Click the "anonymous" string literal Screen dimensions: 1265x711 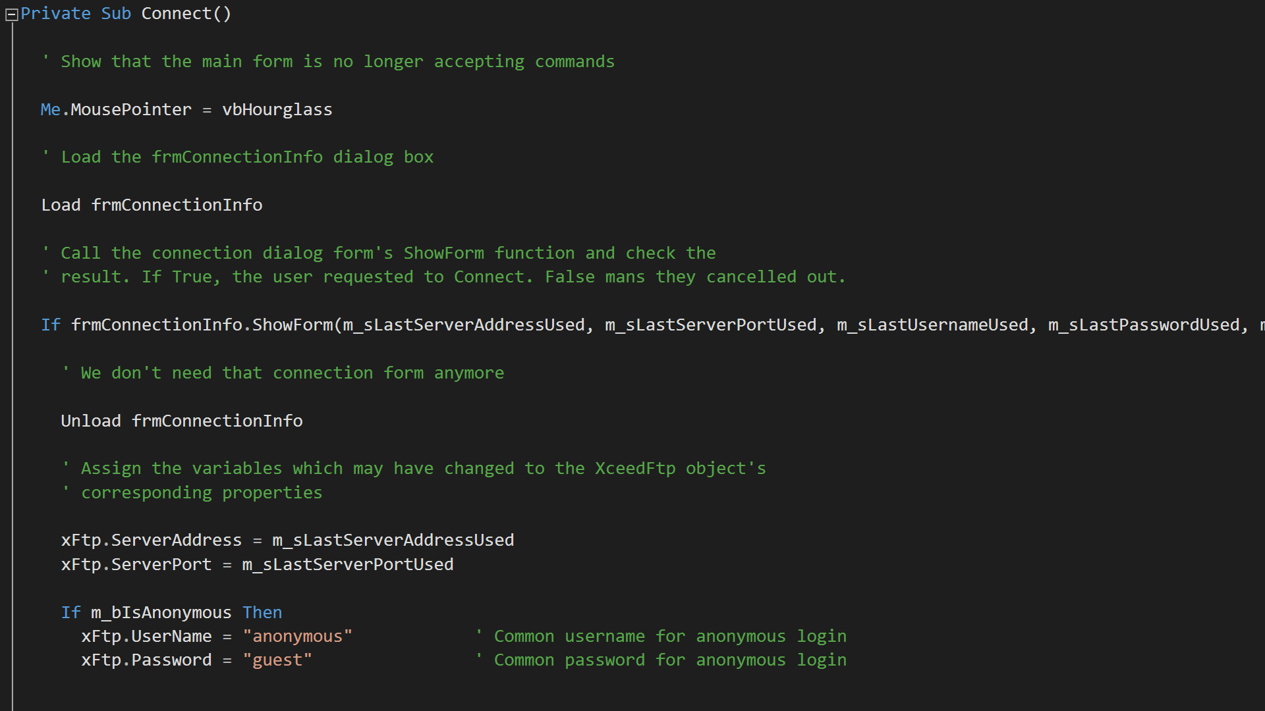click(x=297, y=637)
